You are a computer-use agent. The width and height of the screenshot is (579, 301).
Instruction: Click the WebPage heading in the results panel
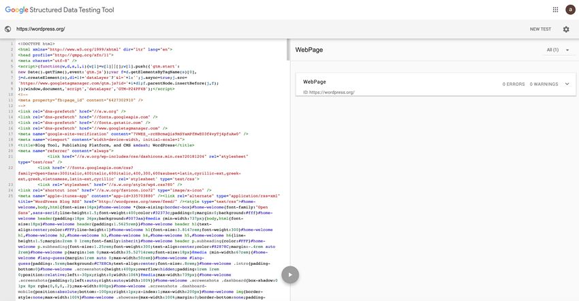tap(309, 50)
